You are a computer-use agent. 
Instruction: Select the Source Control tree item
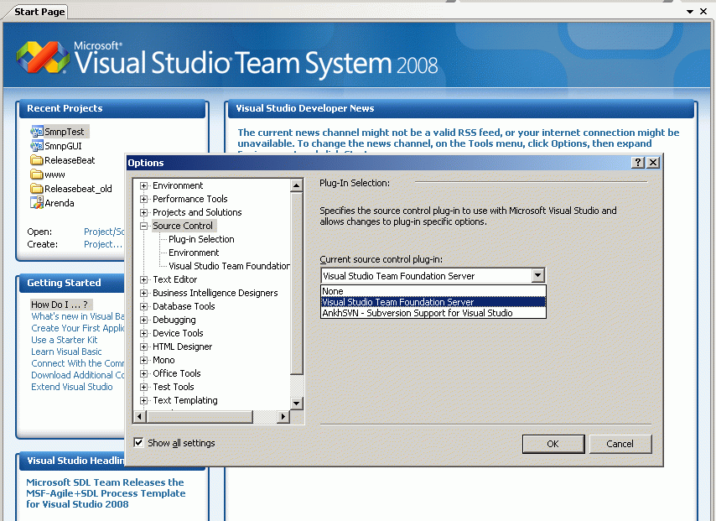coord(183,226)
